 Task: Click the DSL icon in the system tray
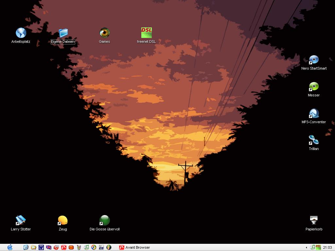(x=318, y=247)
